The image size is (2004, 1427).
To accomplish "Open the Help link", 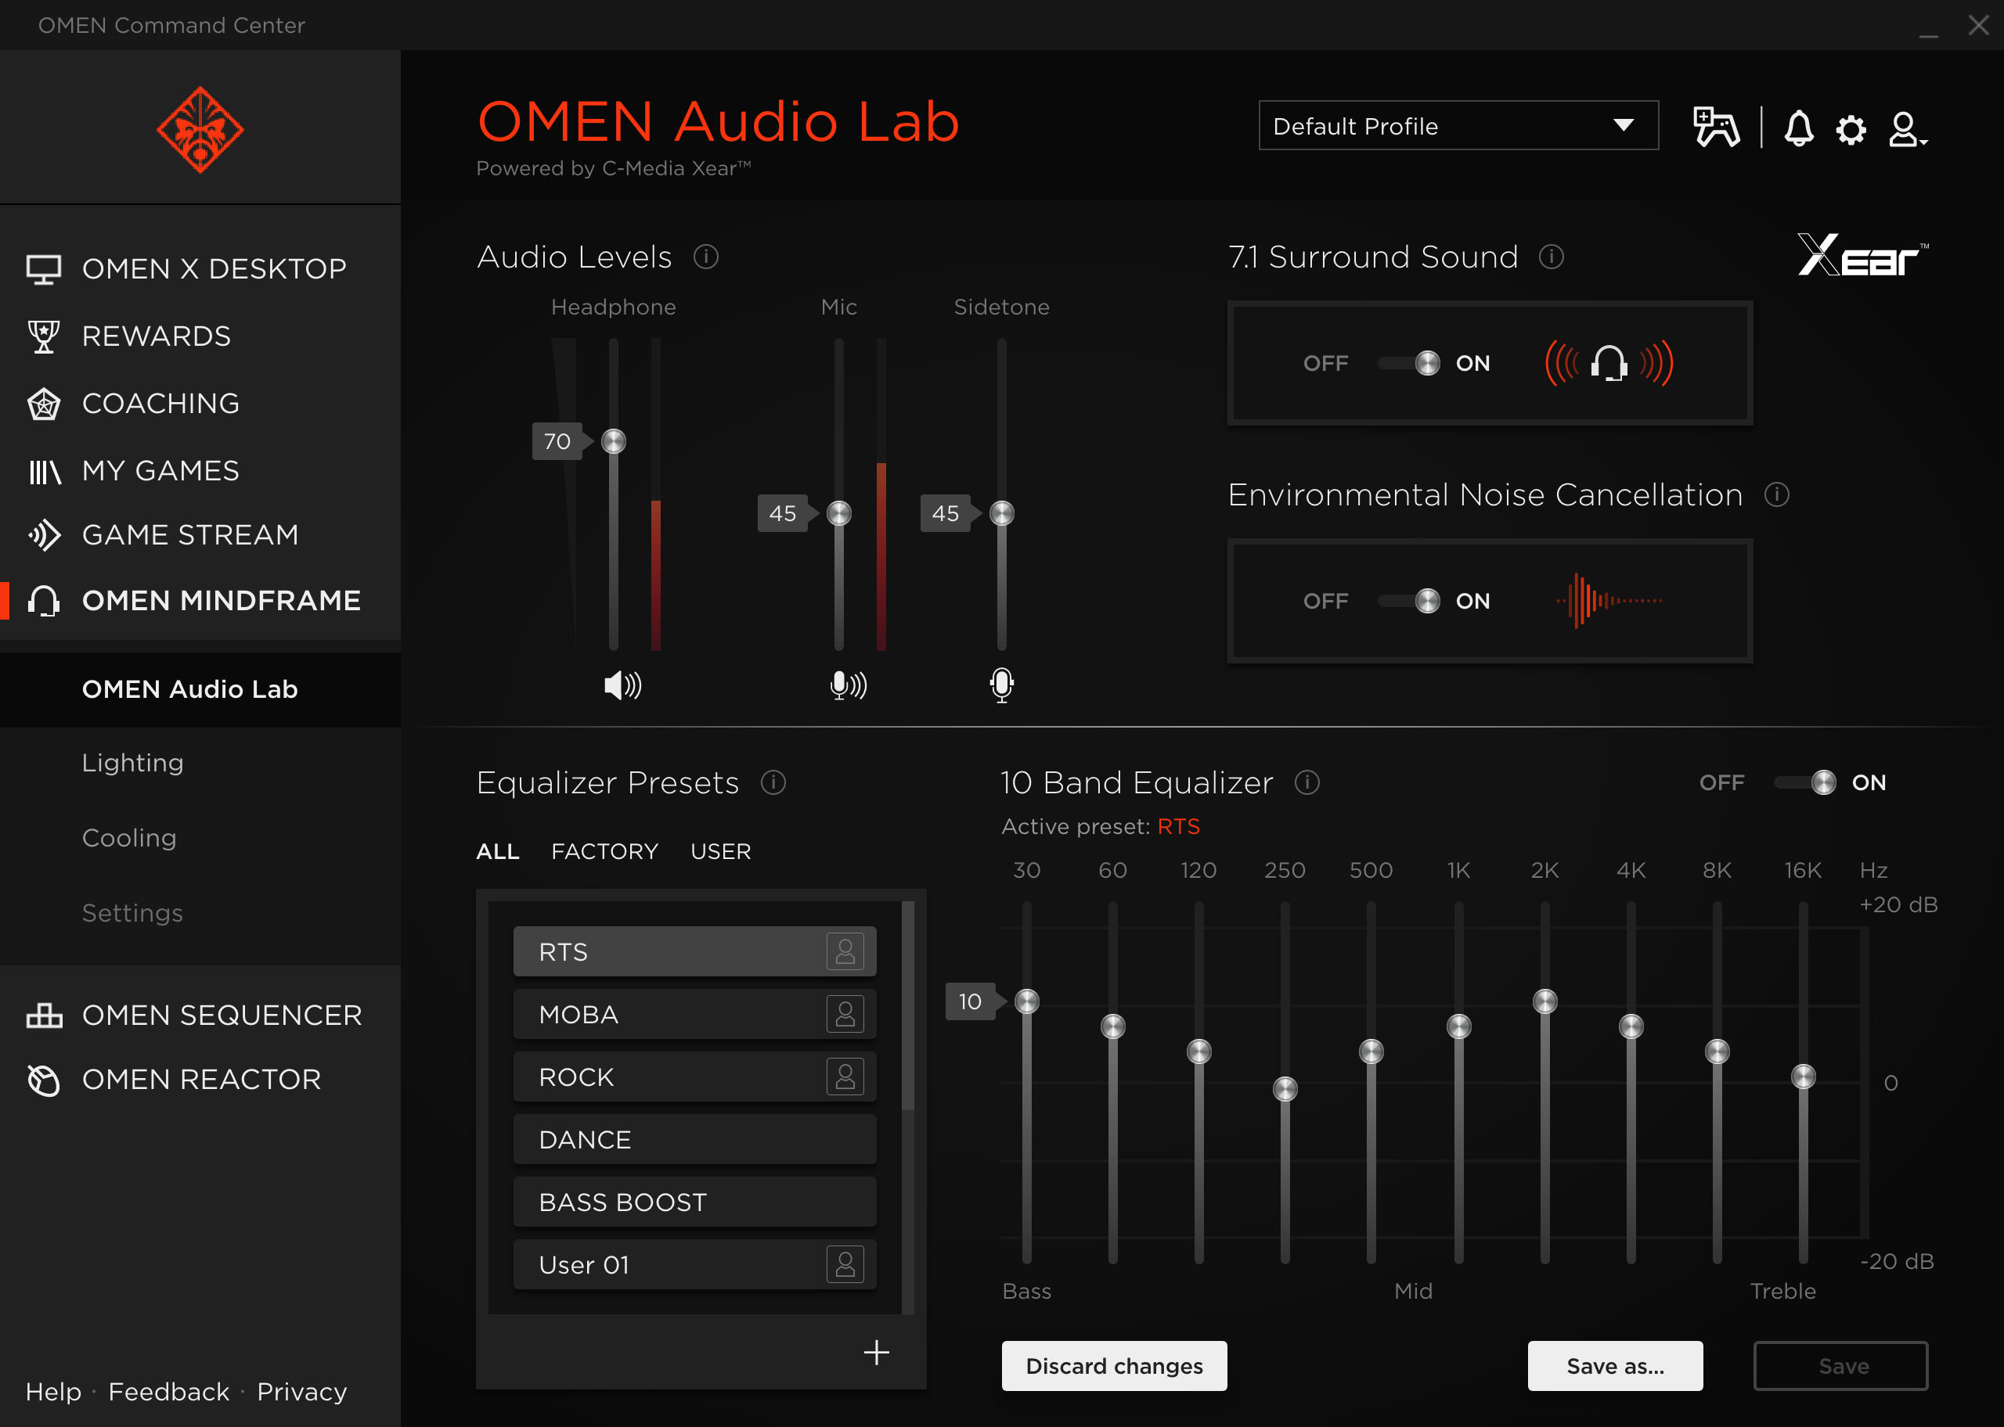I will [53, 1392].
